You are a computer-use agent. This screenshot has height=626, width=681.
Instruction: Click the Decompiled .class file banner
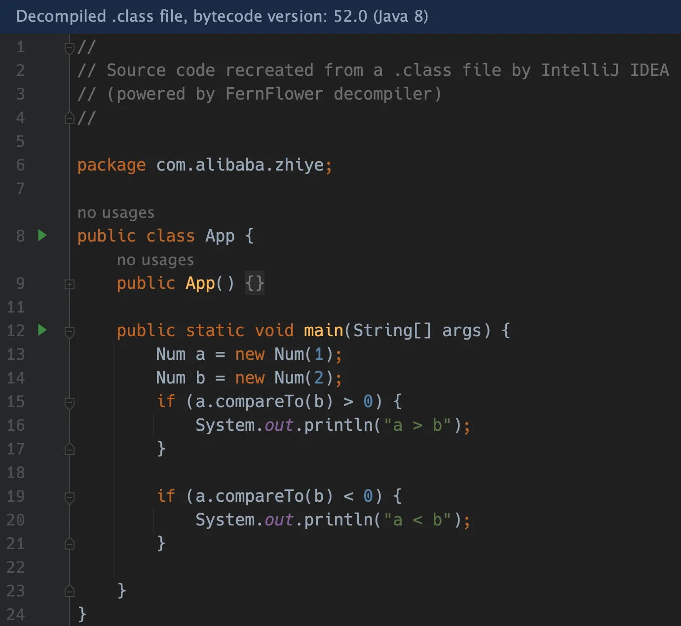pyautogui.click(x=340, y=17)
